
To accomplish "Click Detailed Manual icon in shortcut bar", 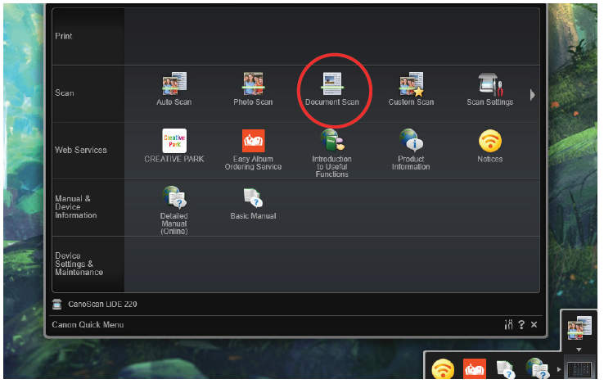I will 539,370.
